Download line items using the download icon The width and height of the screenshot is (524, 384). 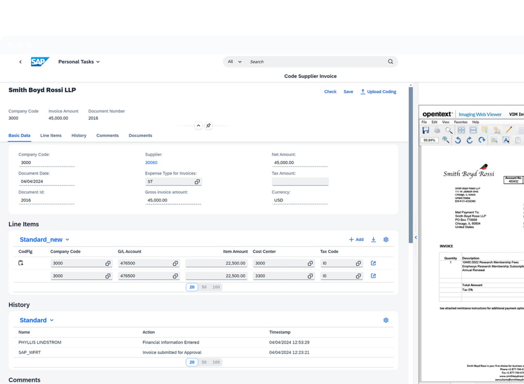point(373,239)
